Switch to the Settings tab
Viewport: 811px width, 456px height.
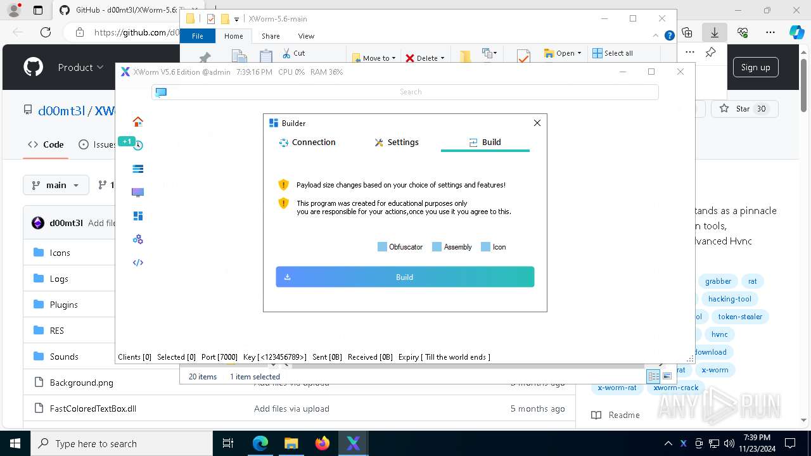click(x=397, y=142)
